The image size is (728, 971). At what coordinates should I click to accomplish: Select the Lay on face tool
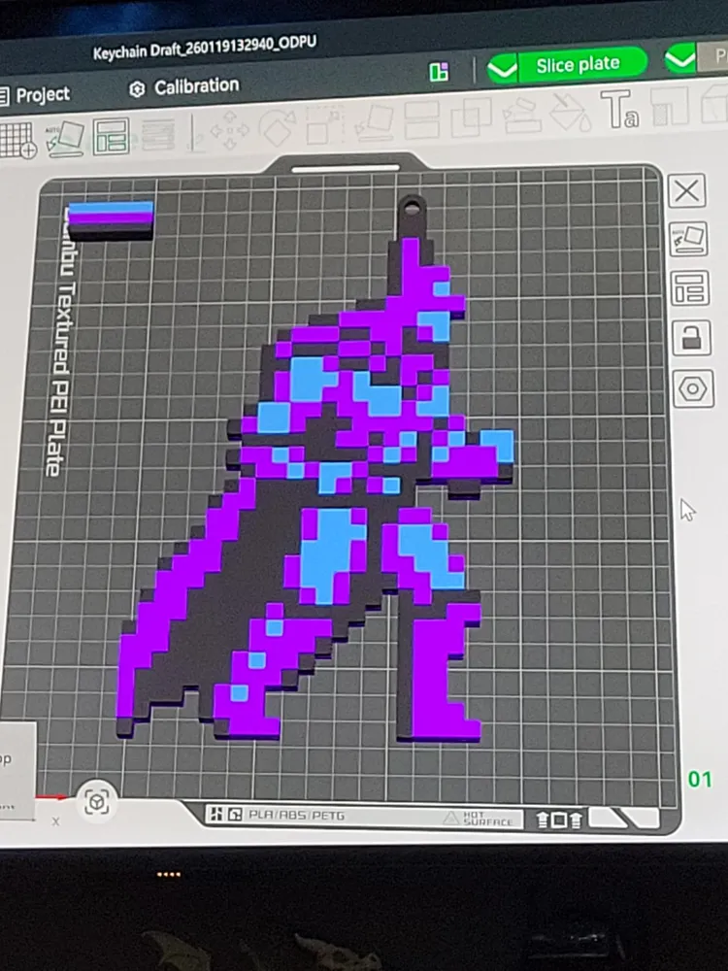(375, 122)
